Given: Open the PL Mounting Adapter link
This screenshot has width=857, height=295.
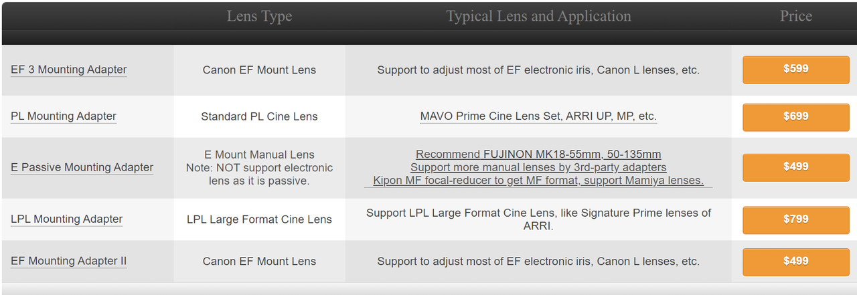Looking at the screenshot, I should point(64,116).
